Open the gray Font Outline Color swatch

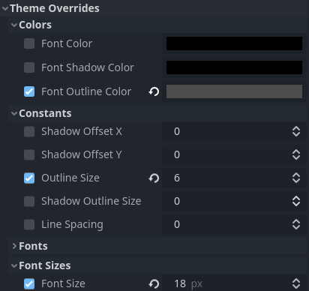pos(234,91)
